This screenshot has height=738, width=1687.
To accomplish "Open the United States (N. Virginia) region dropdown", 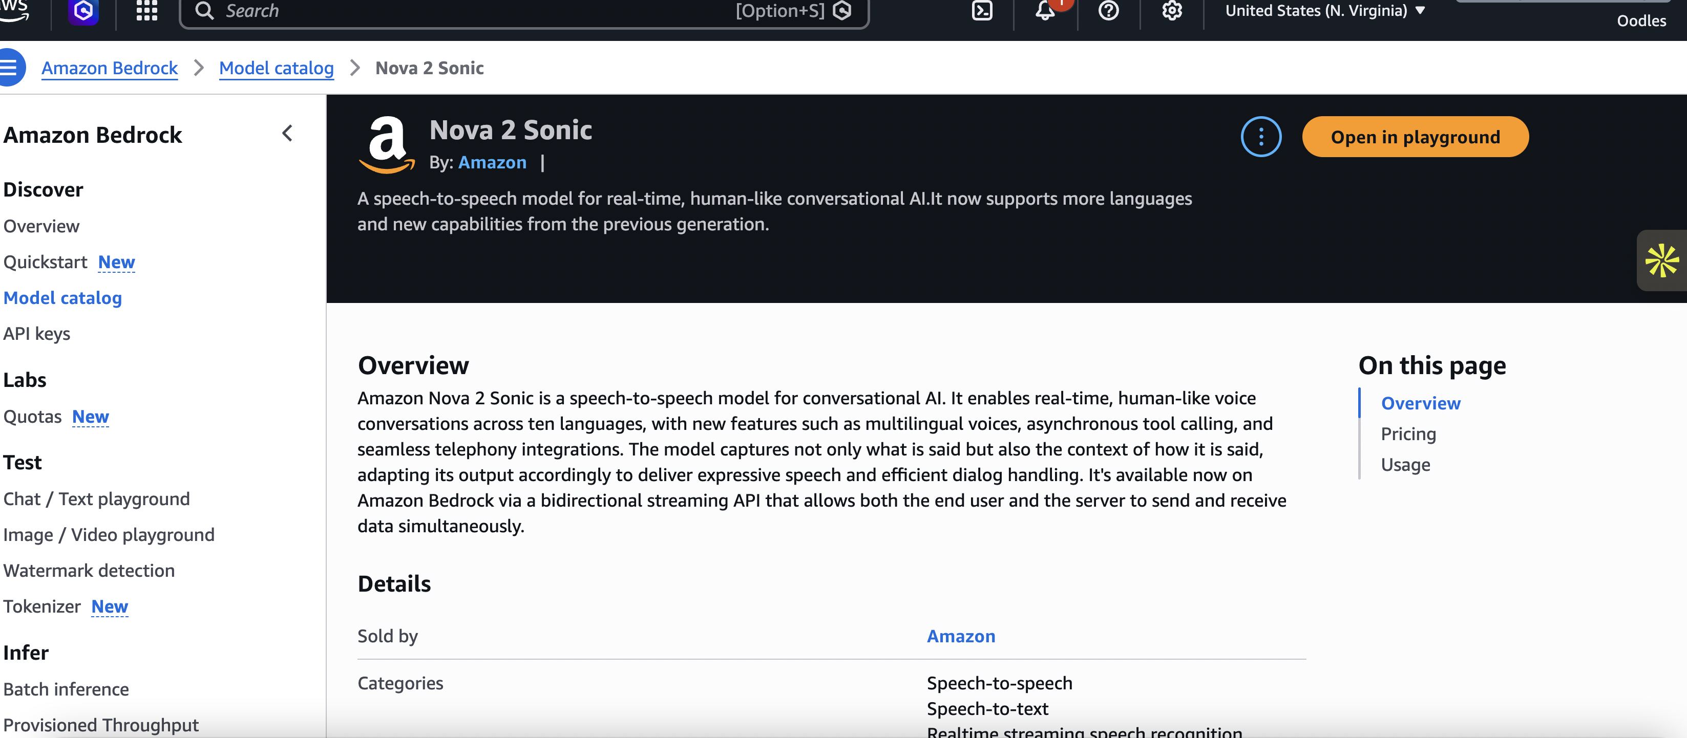I will coord(1325,10).
